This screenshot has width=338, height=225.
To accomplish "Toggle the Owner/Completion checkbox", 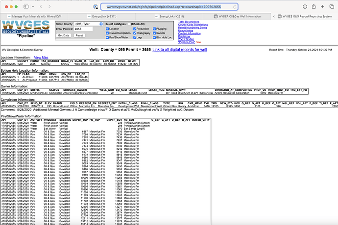I will (x=107, y=33).
